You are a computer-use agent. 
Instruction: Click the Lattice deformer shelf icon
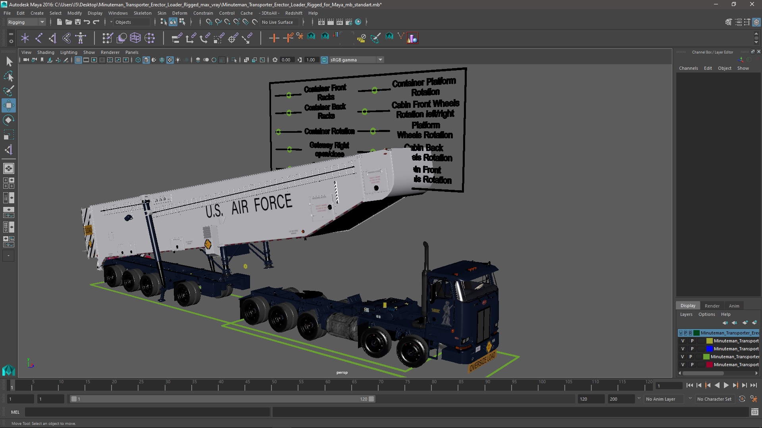(x=135, y=38)
